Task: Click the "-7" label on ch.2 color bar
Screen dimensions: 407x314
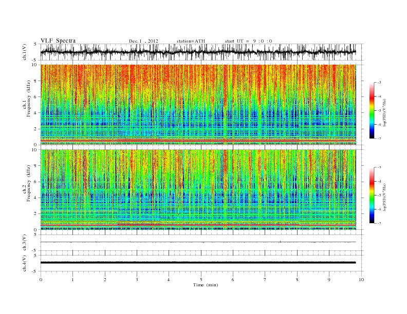Action: [379, 223]
